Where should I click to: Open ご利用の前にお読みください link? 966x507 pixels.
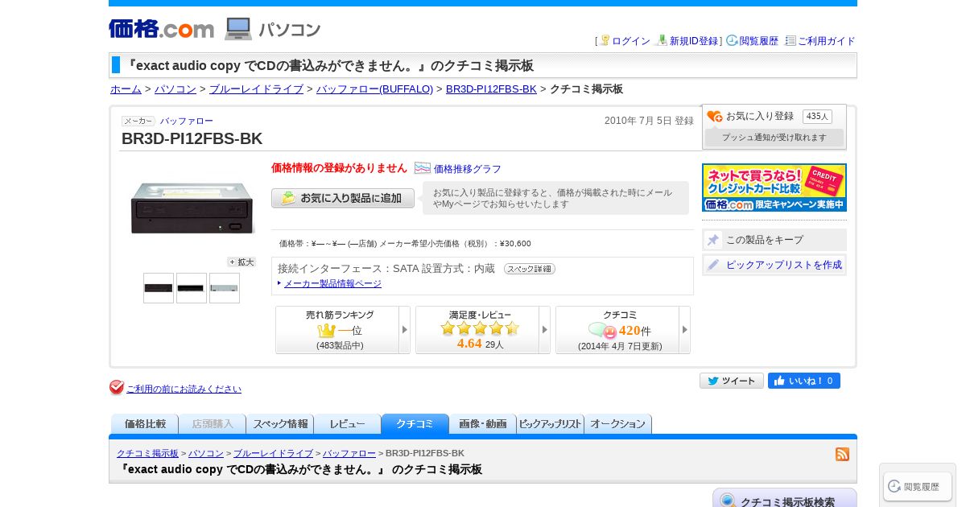pos(184,389)
